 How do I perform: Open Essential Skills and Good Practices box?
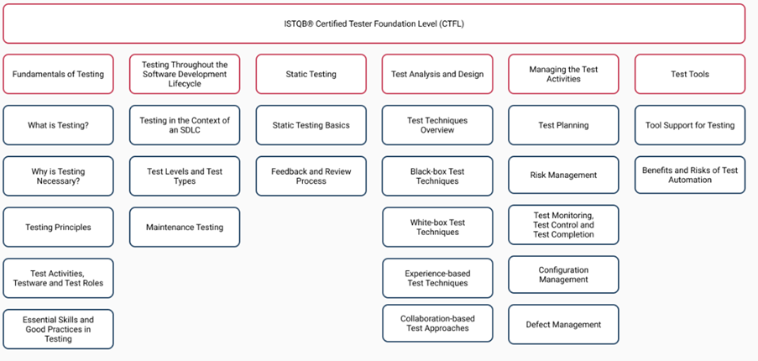[x=58, y=329]
